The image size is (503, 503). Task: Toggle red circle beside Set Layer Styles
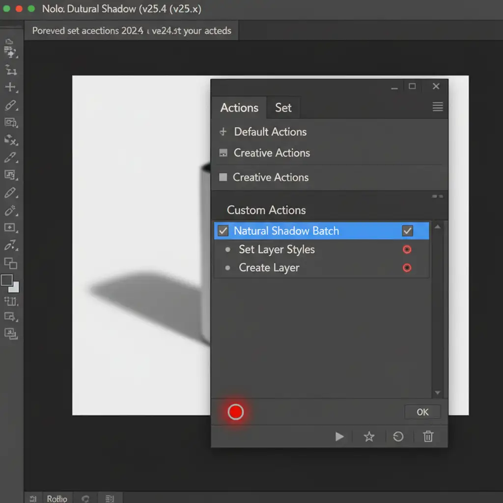pyautogui.click(x=407, y=250)
